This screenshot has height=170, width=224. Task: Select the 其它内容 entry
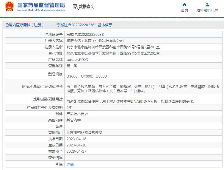pos(73,120)
